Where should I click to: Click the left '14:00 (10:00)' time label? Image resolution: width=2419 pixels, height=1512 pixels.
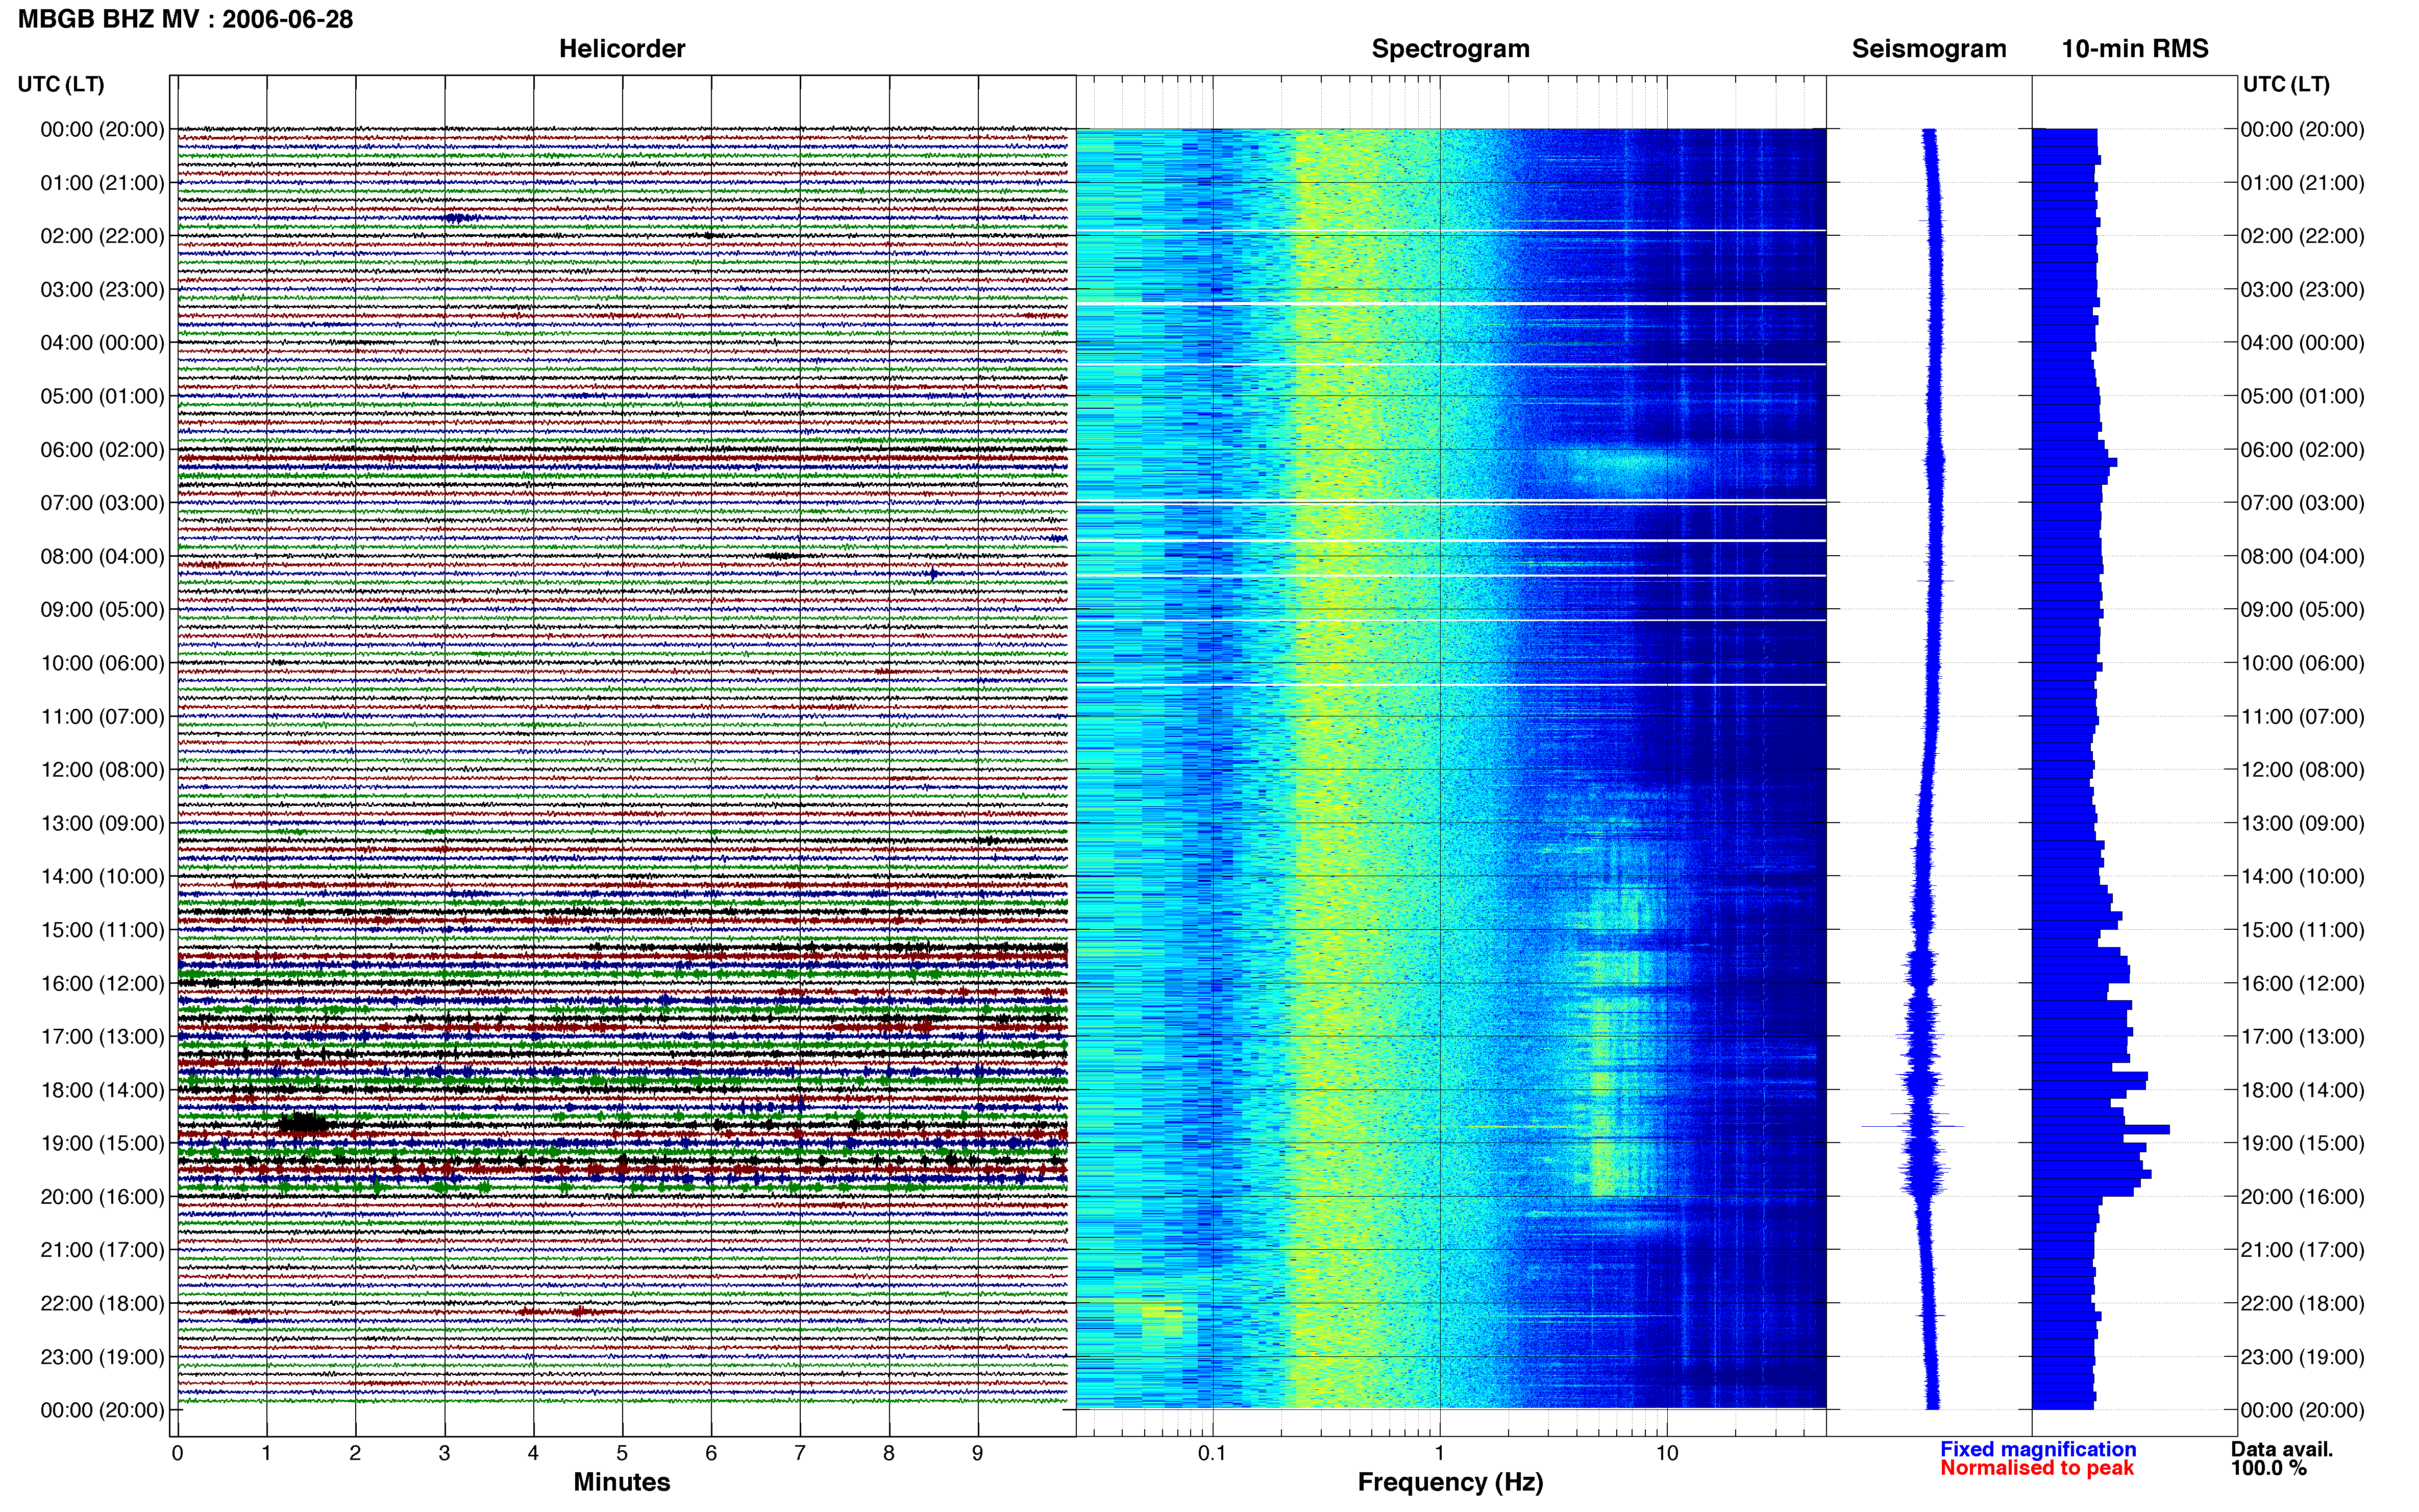coord(102,876)
